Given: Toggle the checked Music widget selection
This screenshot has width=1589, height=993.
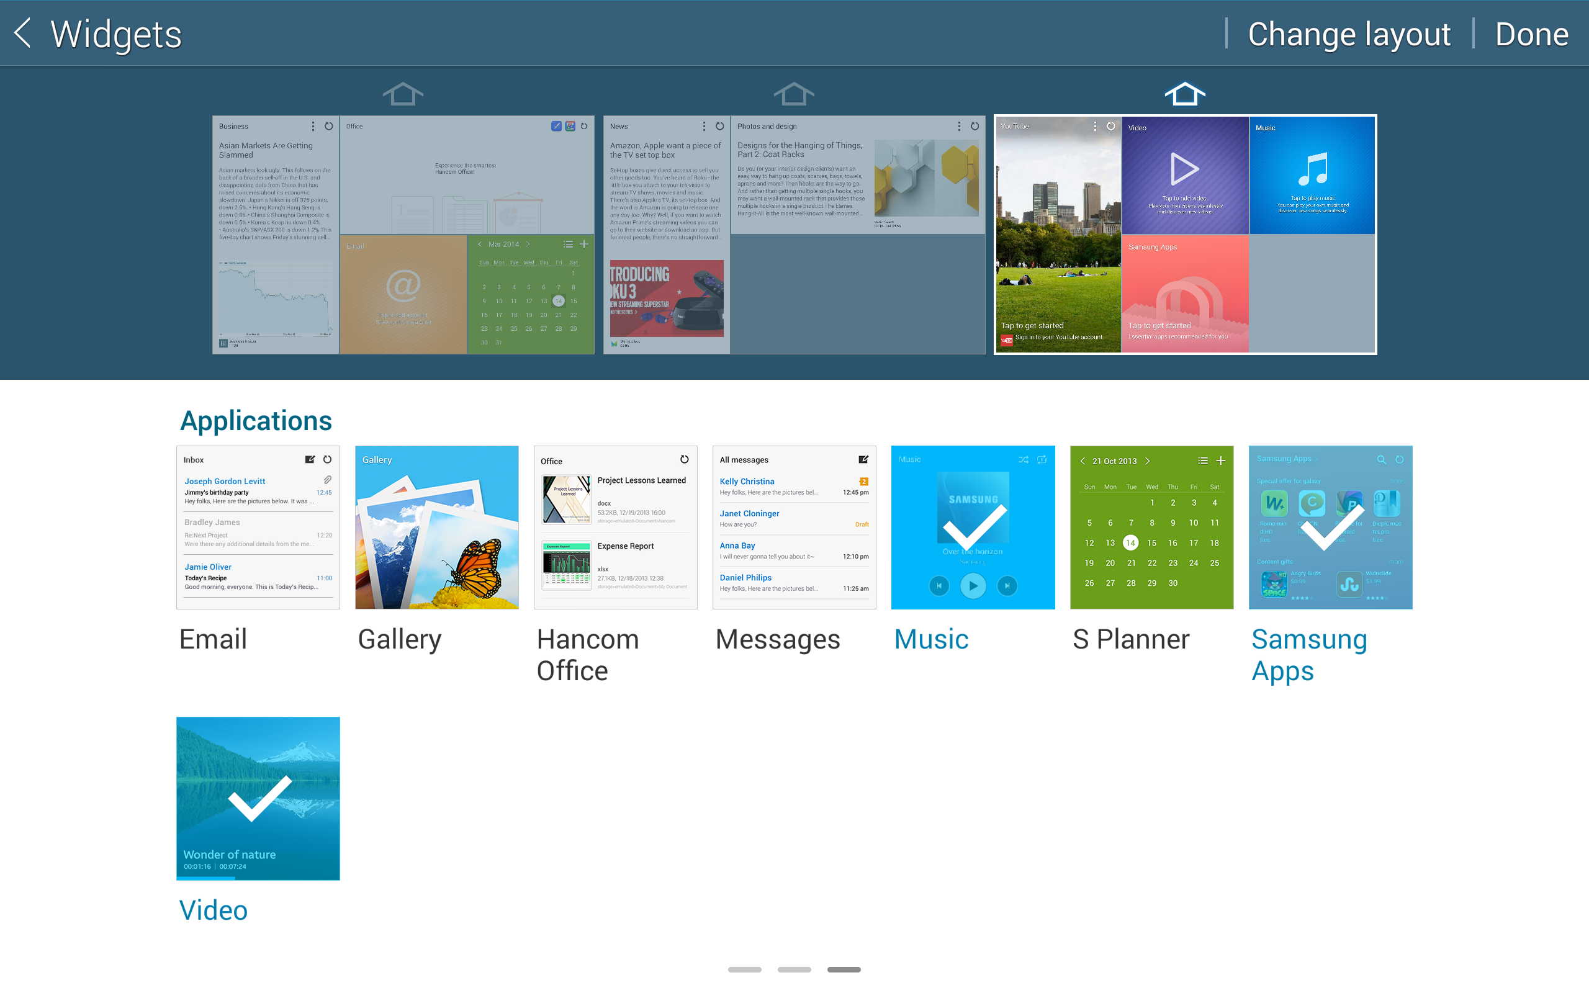Looking at the screenshot, I should point(973,528).
